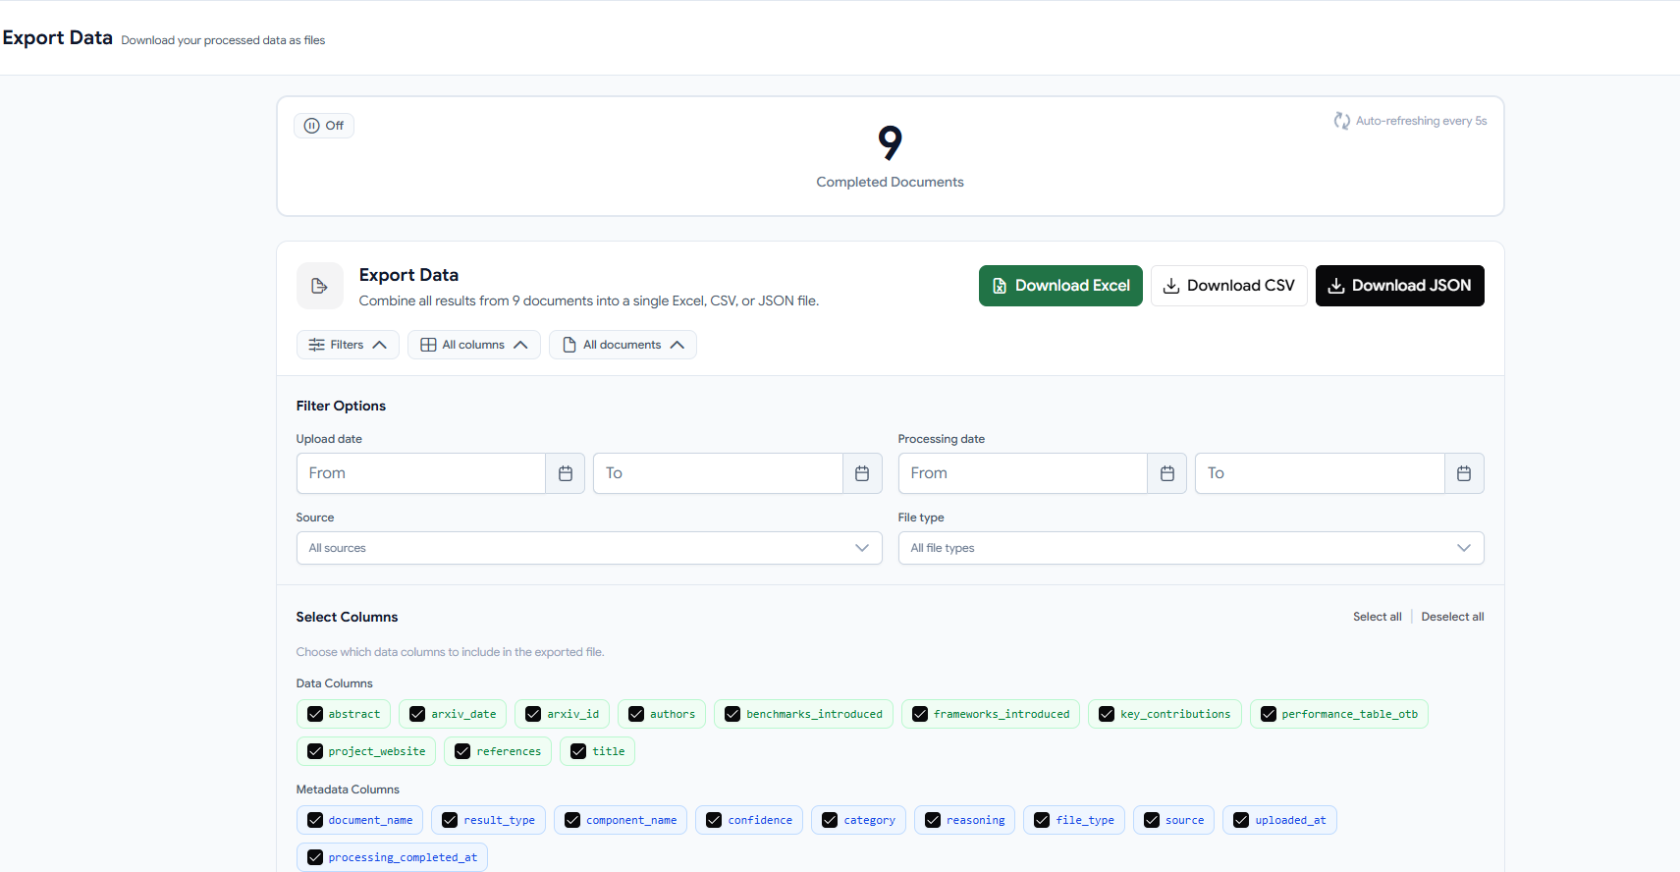Download results as CSV file
1680x872 pixels.
click(x=1229, y=286)
